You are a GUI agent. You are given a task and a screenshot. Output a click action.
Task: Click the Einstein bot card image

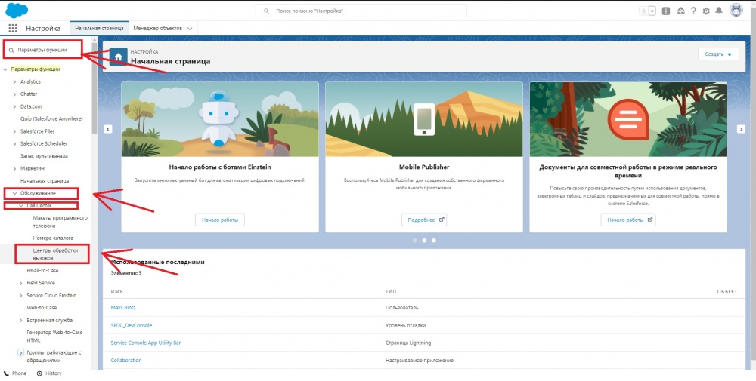coord(220,119)
